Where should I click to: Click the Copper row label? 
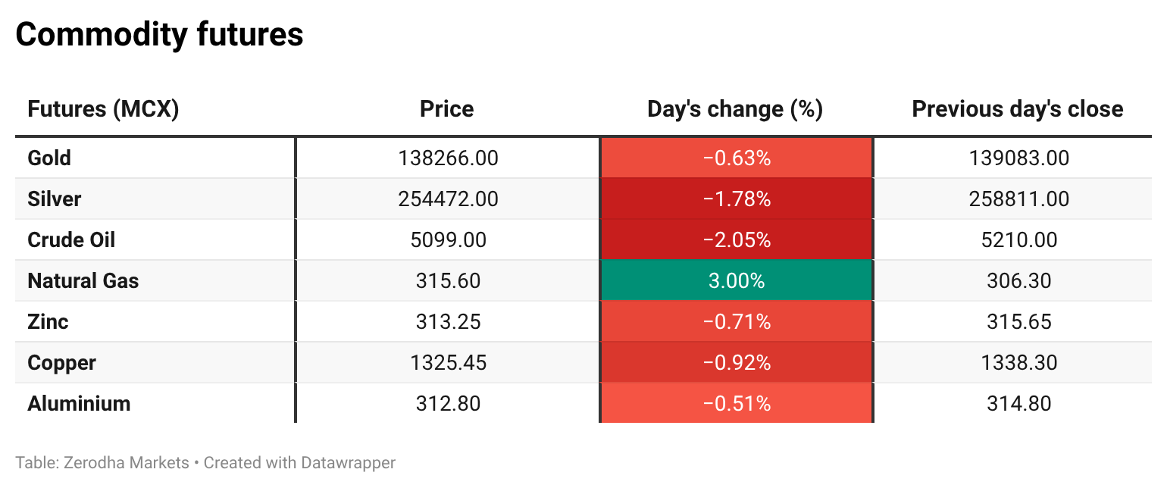(x=61, y=362)
